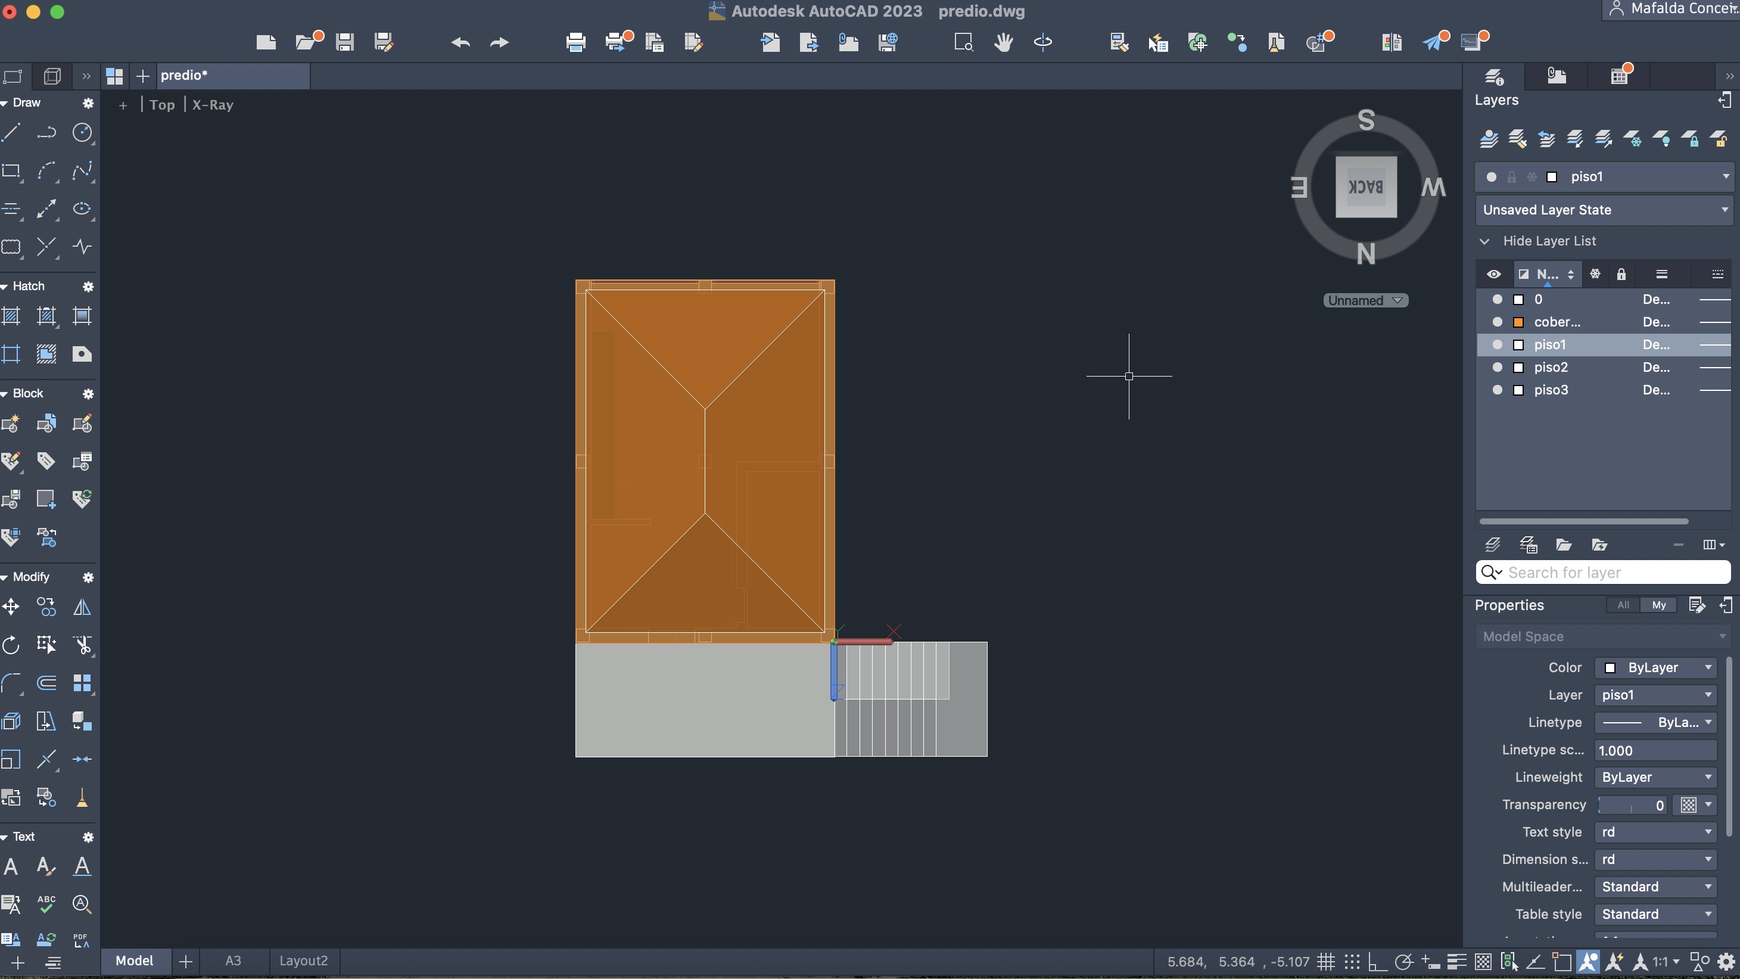Activate the Pan hand tool
1740x979 pixels.
pos(1003,42)
